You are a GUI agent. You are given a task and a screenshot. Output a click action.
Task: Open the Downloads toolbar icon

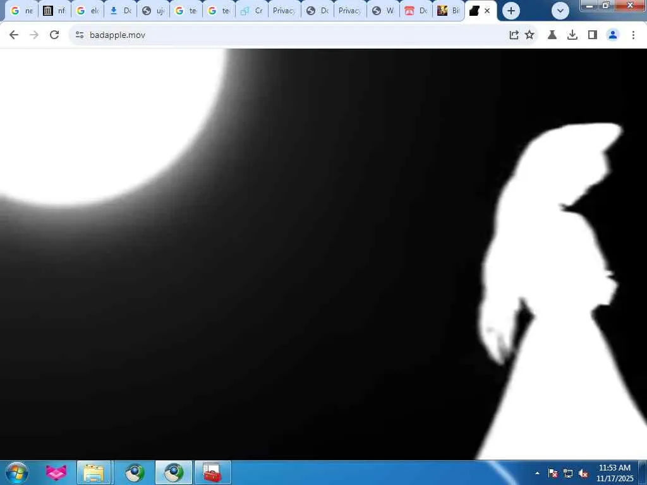click(572, 35)
